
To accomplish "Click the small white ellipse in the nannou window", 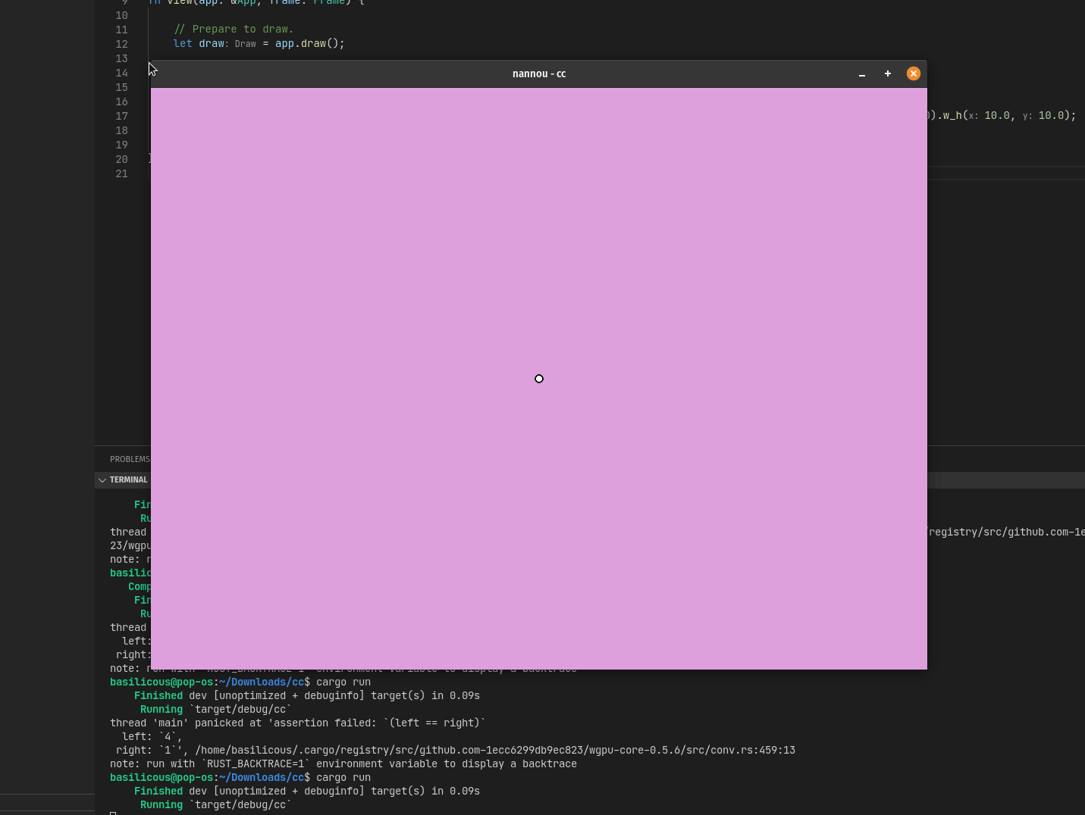I will 539,379.
